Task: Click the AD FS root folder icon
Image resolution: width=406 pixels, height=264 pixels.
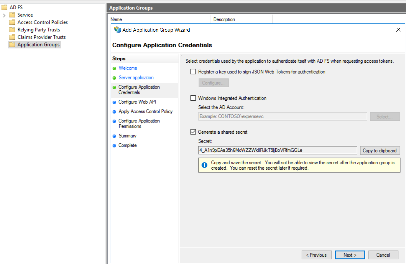Action: 4,7
